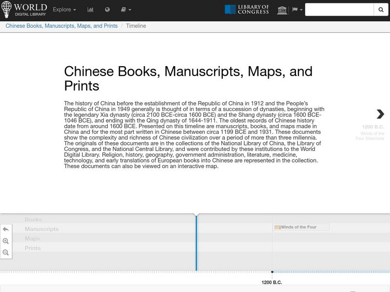390x292 pixels.
Task: Click the Books timeline row label
Action: 34,219
